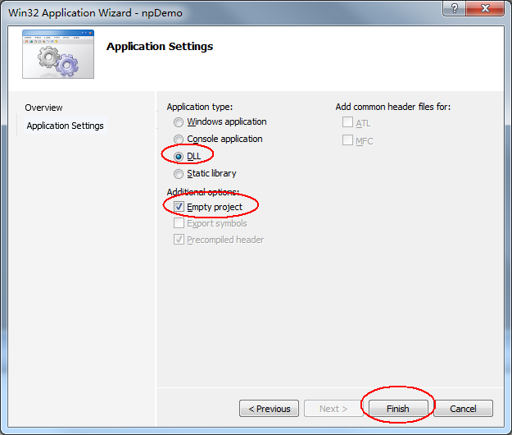The width and height of the screenshot is (512, 435).
Task: Click the gears wizard illustration image
Action: (58, 54)
